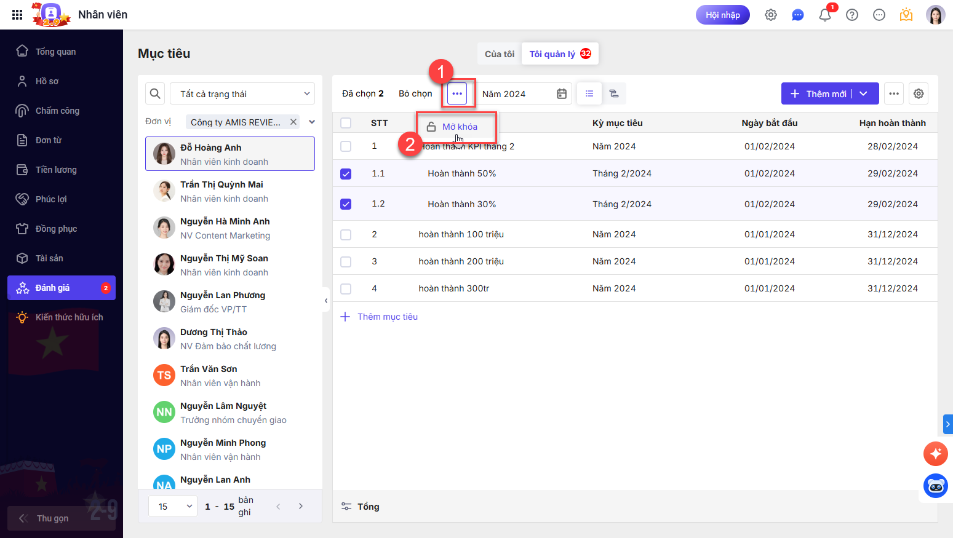Screen dimensions: 953x538
Task: Open the Tất cả trạng thái dropdown
Action: pos(242,93)
